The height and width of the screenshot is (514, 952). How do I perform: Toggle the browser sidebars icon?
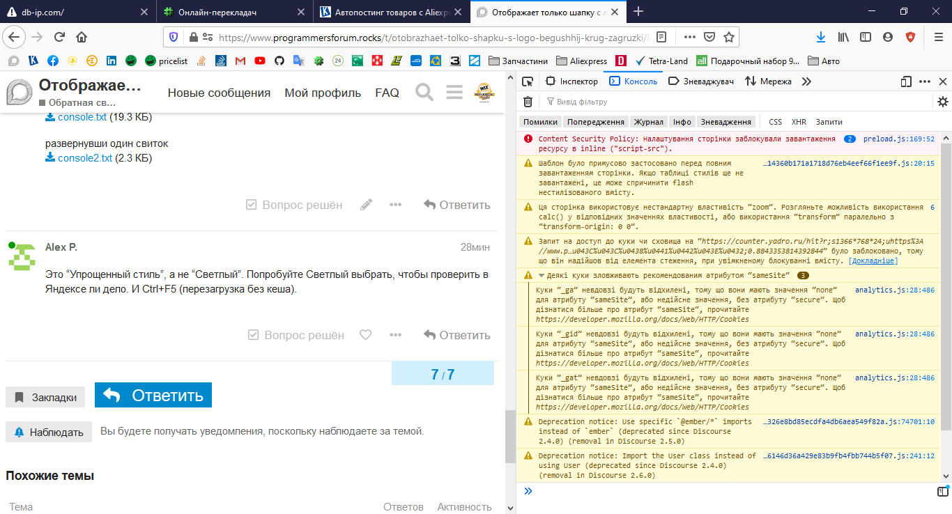click(865, 37)
